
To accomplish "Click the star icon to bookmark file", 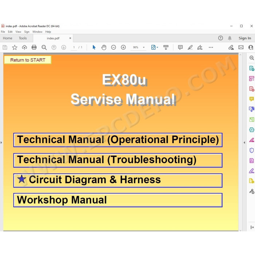I will pos(15,47).
